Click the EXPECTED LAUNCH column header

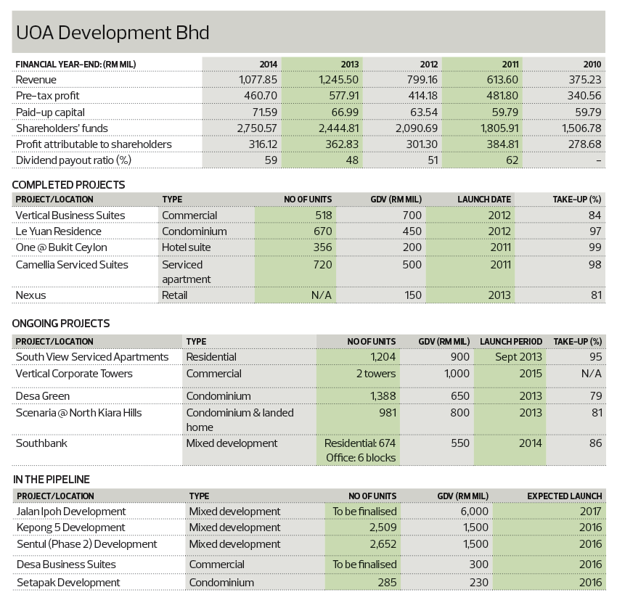565,496
